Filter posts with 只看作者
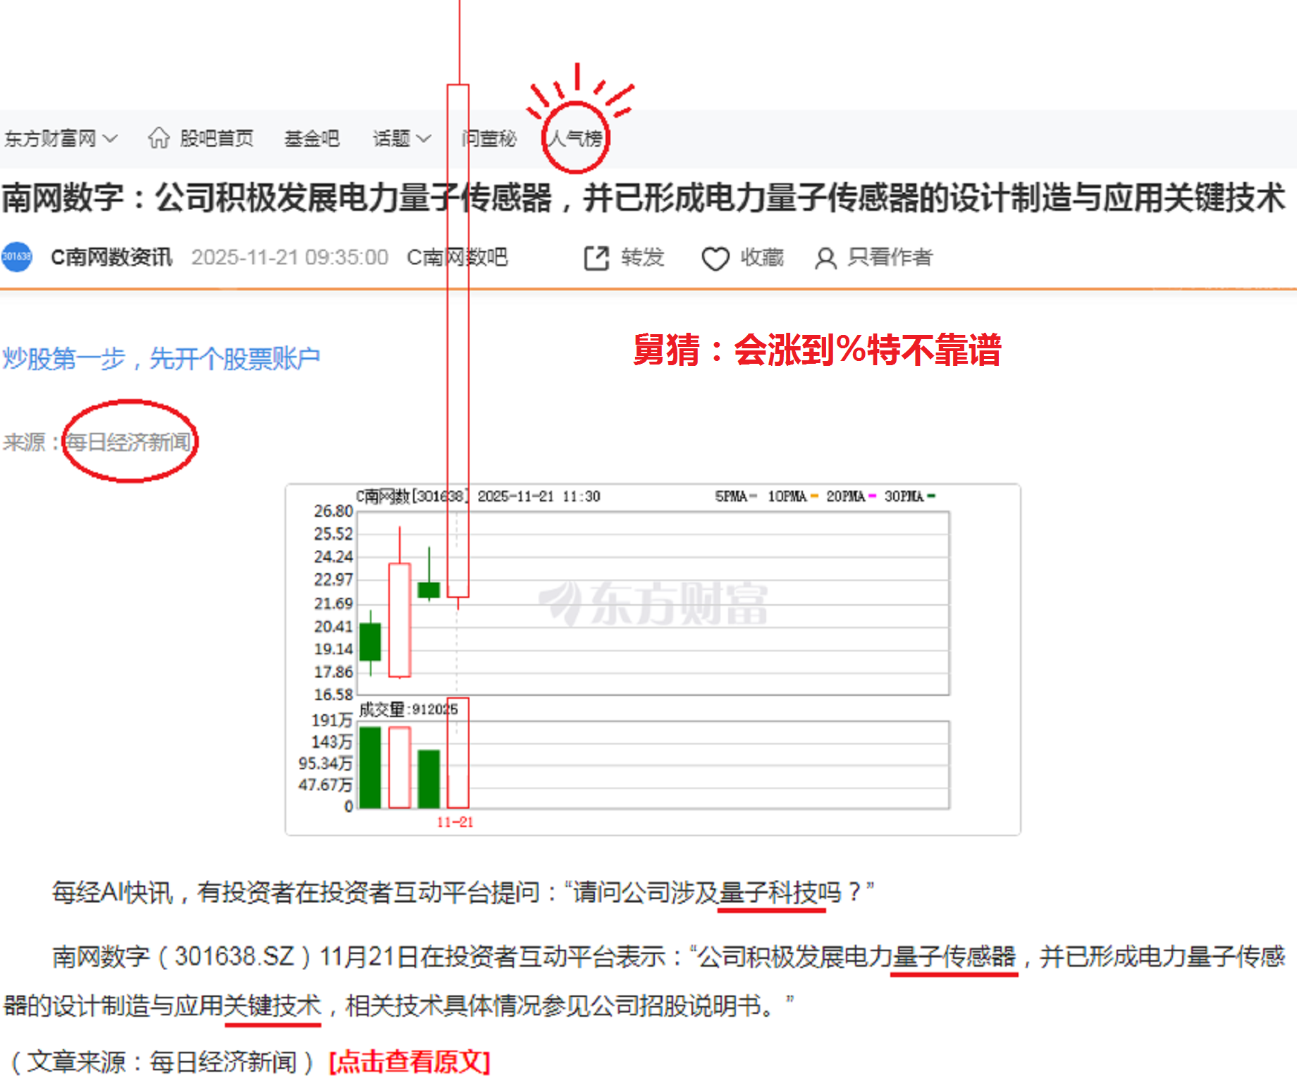 pos(890,257)
